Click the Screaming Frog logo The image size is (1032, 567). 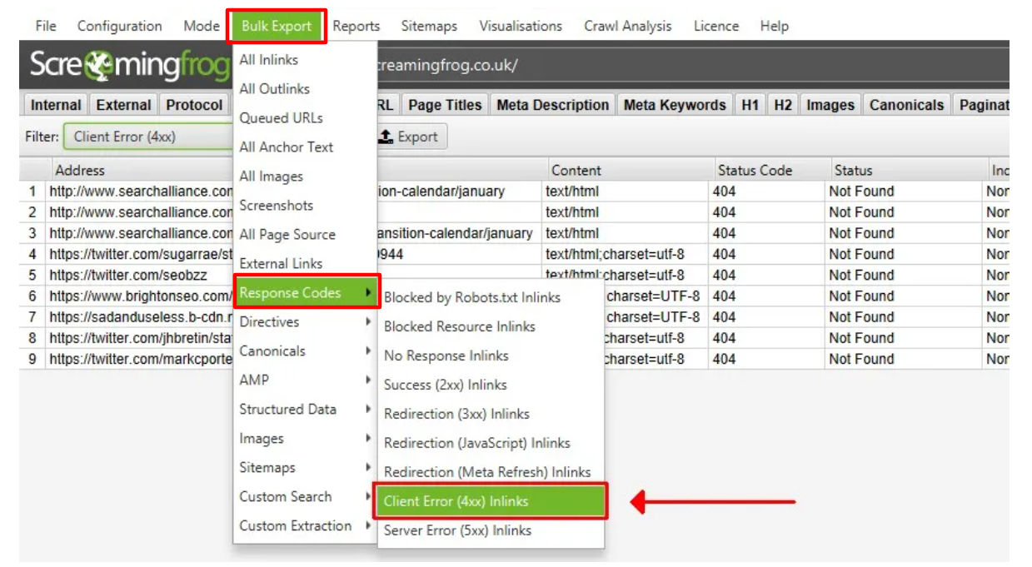click(x=128, y=65)
